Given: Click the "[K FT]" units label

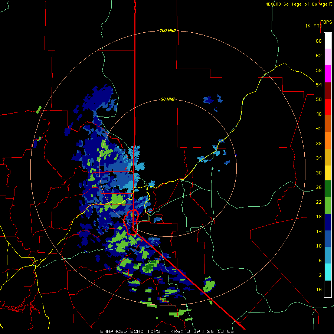Looking at the screenshot, I should coord(314,26).
